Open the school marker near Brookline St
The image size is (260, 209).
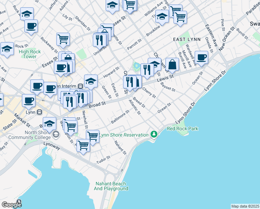tap(162, 16)
